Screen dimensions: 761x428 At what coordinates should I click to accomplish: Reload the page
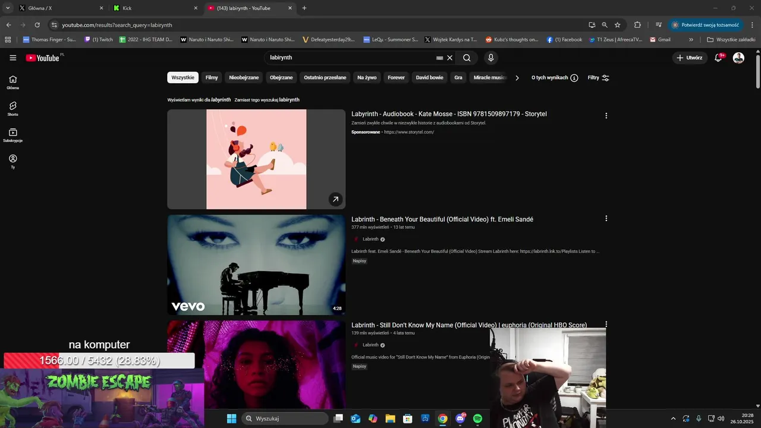click(37, 25)
